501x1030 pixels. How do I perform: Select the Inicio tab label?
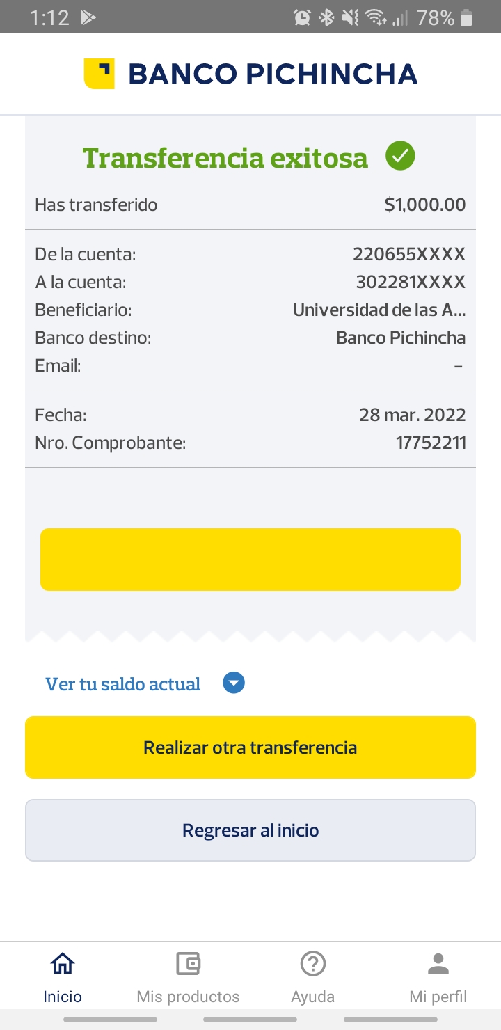(x=63, y=997)
